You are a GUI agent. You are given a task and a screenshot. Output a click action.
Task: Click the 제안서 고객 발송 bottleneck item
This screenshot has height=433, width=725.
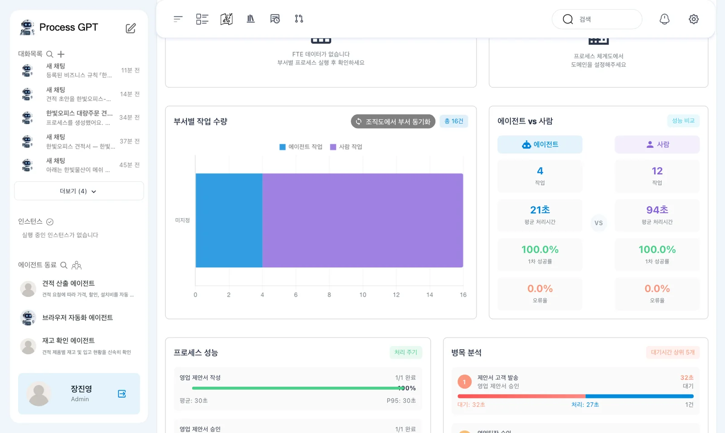click(x=575, y=391)
